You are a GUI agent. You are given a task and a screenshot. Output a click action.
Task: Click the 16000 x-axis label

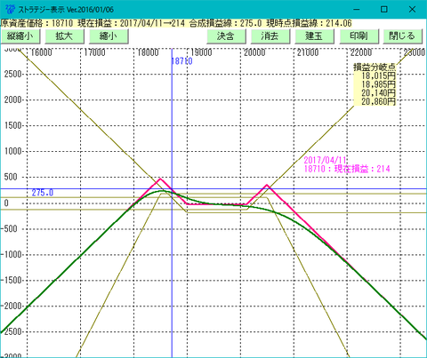coord(41,52)
